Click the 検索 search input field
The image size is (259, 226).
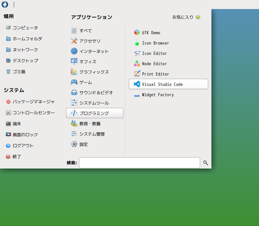click(140, 163)
